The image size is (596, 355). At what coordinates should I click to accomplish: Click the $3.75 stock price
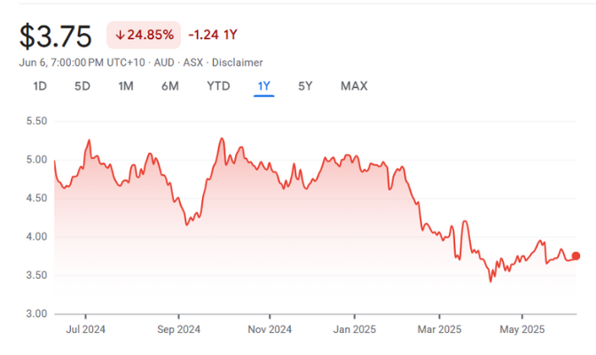point(55,36)
